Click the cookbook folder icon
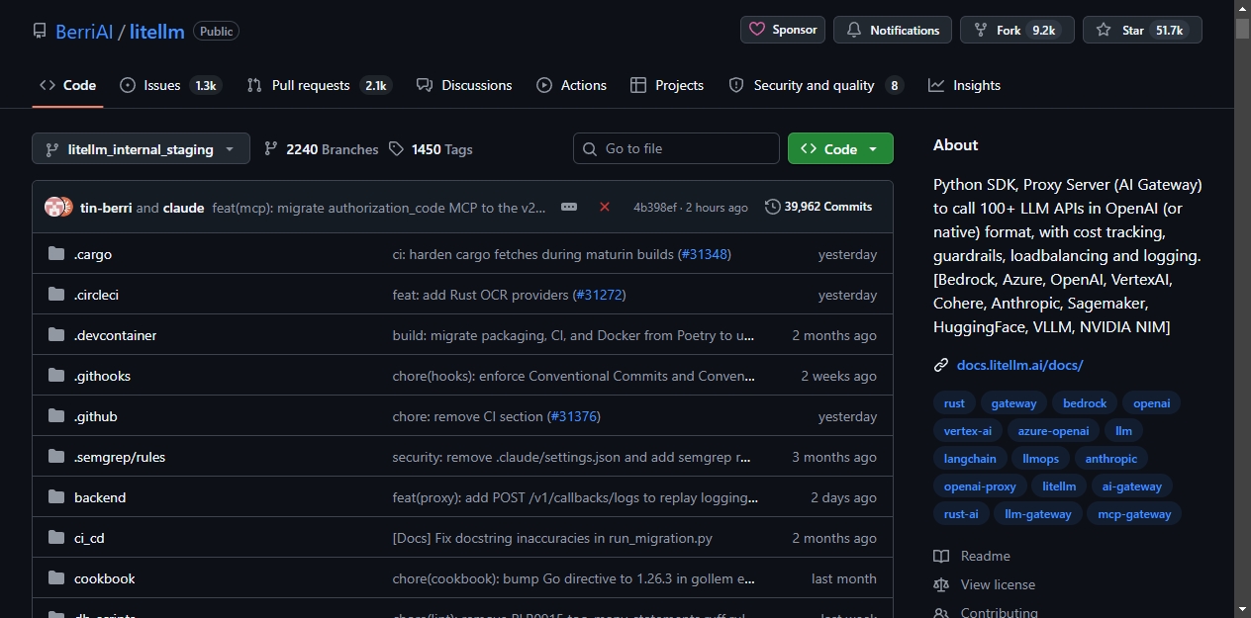1251x618 pixels. [x=56, y=578]
